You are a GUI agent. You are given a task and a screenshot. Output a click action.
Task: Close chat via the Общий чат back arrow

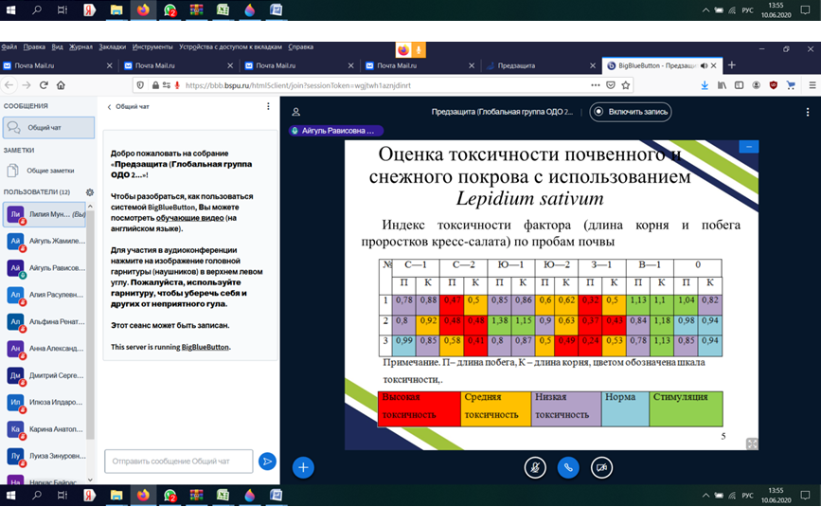pyautogui.click(x=128, y=106)
